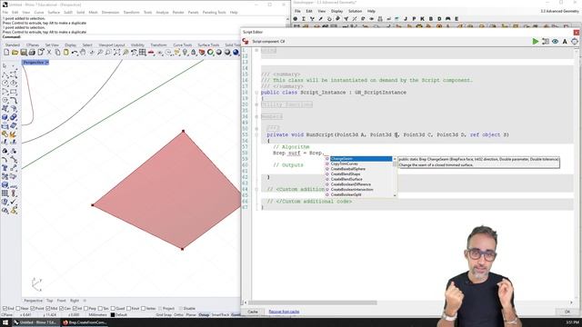Click the Print icon in Rhino toolbar
The image size is (582, 327).
pyautogui.click(x=32, y=53)
